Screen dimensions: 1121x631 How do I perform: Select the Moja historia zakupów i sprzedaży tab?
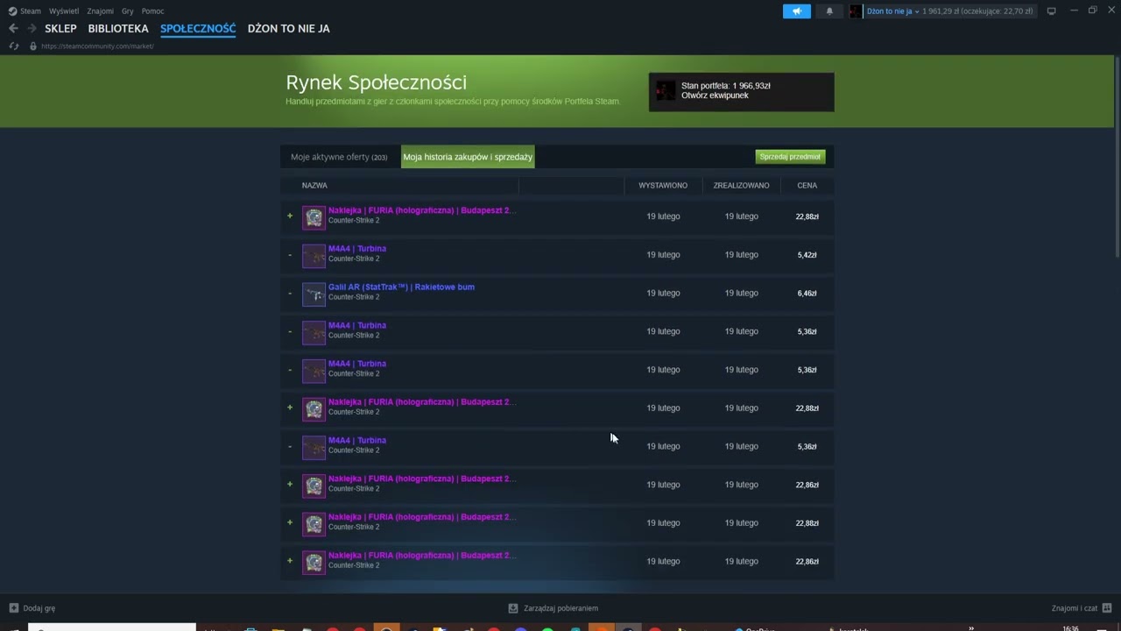468,157
